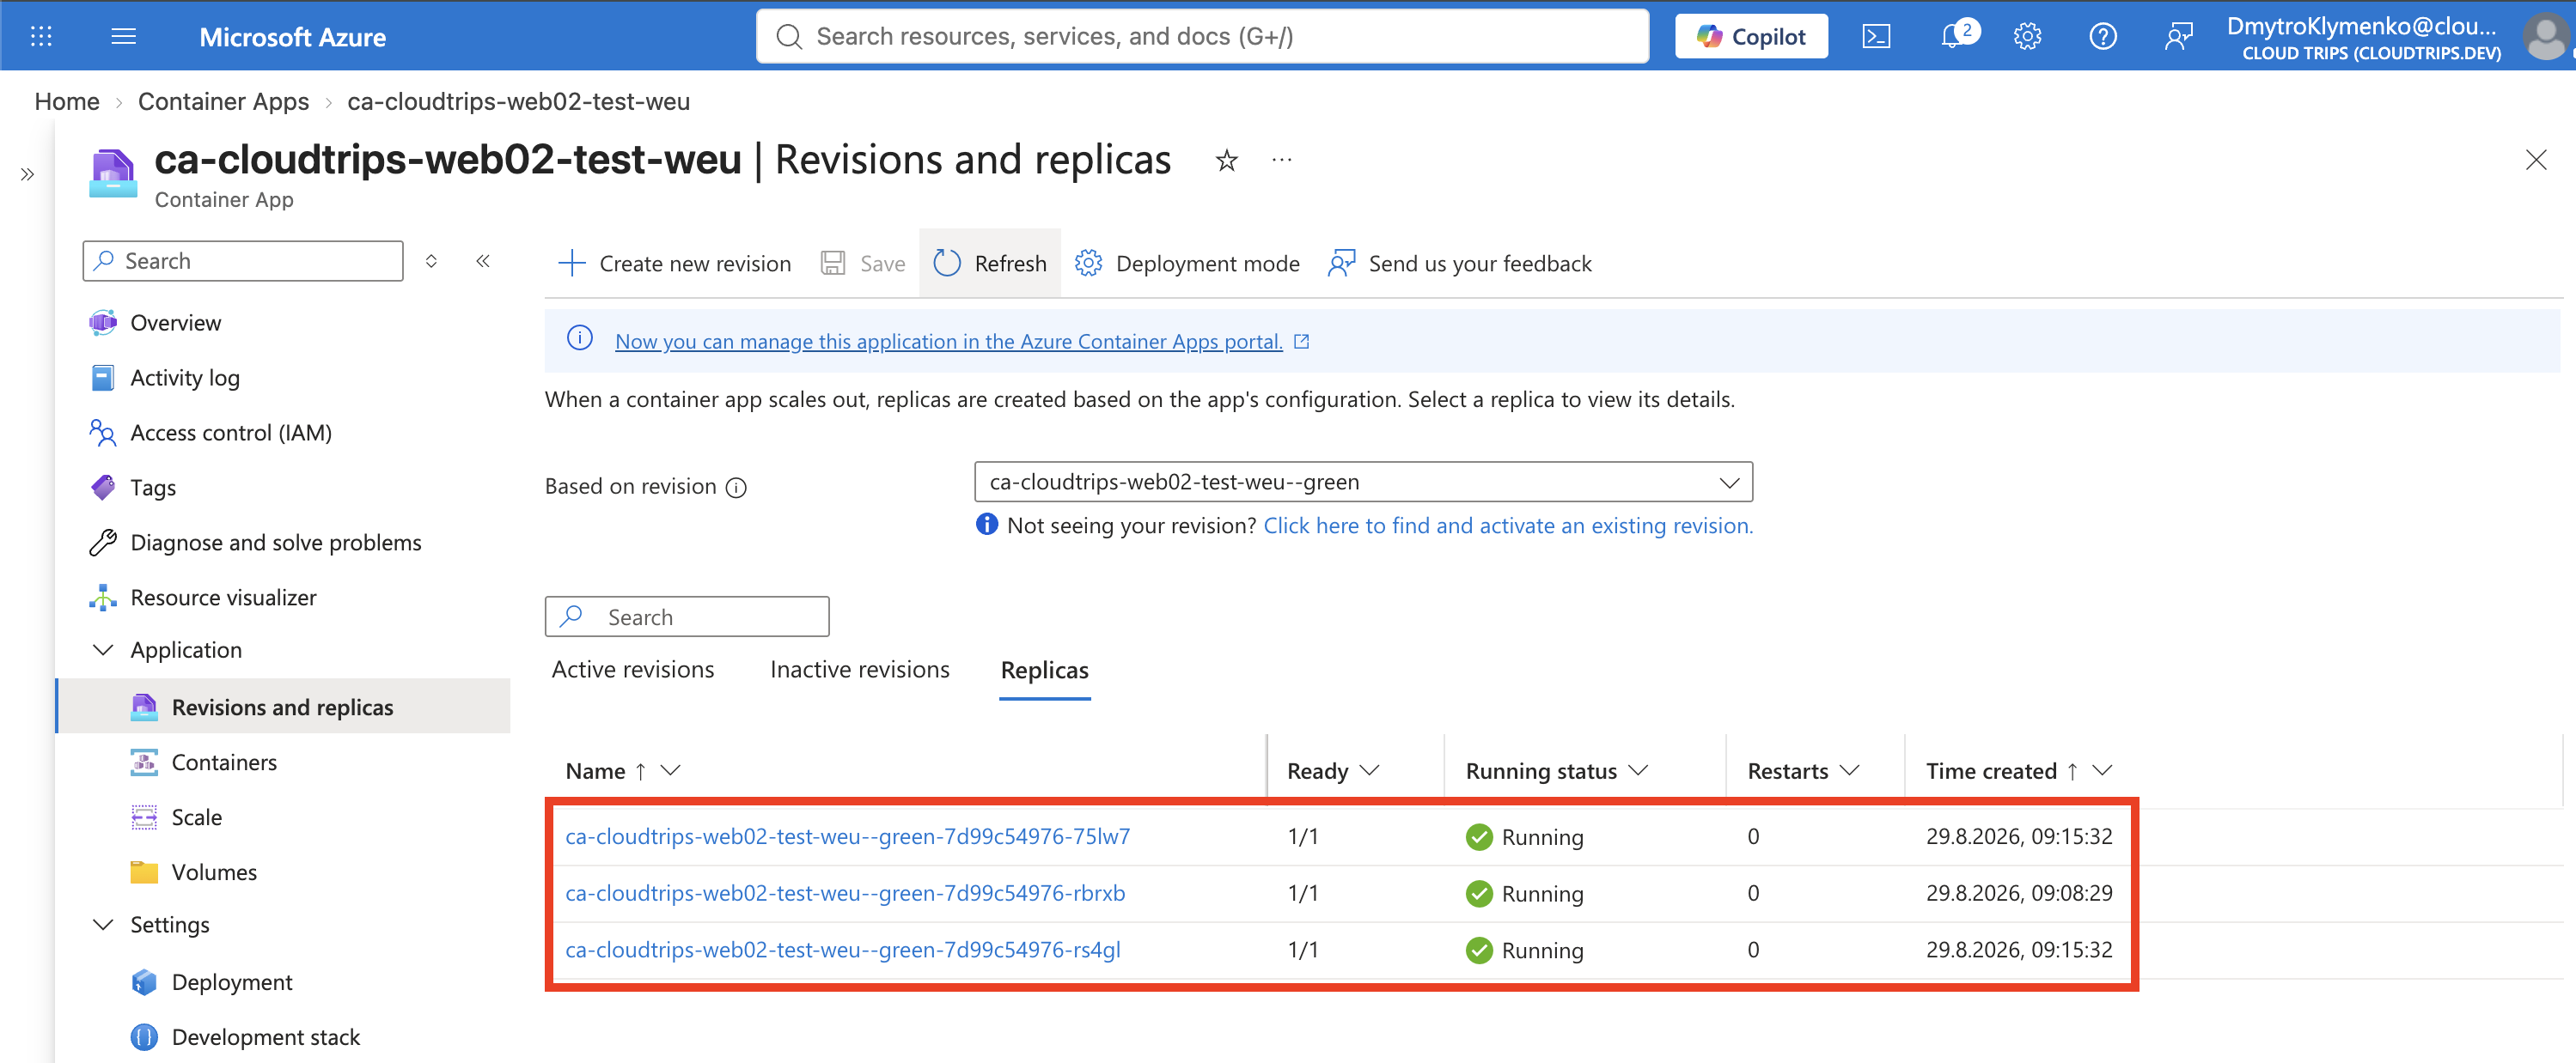The height and width of the screenshot is (1063, 2576).
Task: Click the Save toolbar button
Action: 863,264
